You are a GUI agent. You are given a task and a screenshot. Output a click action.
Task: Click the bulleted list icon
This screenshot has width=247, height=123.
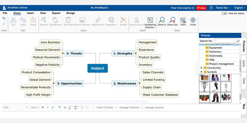point(82,108)
